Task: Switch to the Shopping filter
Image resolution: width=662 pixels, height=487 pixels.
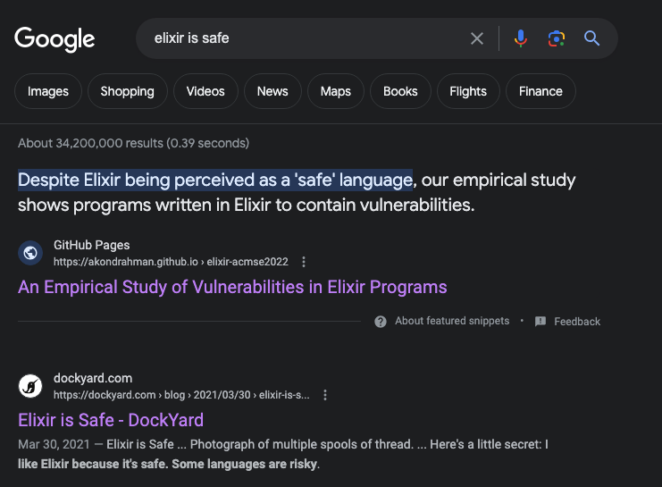Action: tap(128, 91)
